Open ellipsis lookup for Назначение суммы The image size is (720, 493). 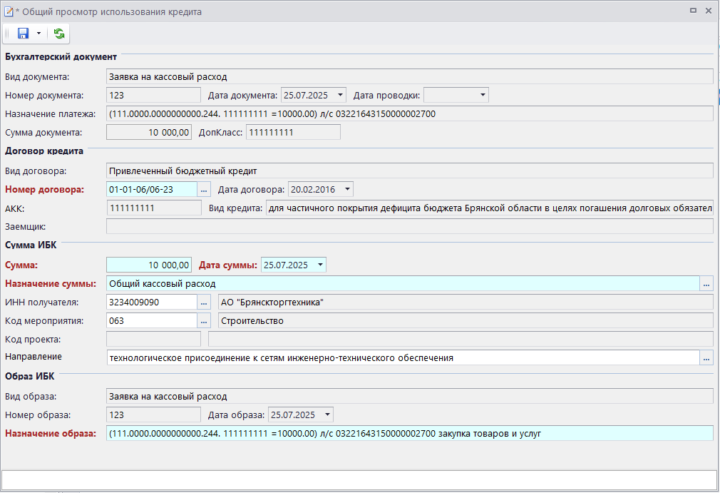pyautogui.click(x=706, y=283)
